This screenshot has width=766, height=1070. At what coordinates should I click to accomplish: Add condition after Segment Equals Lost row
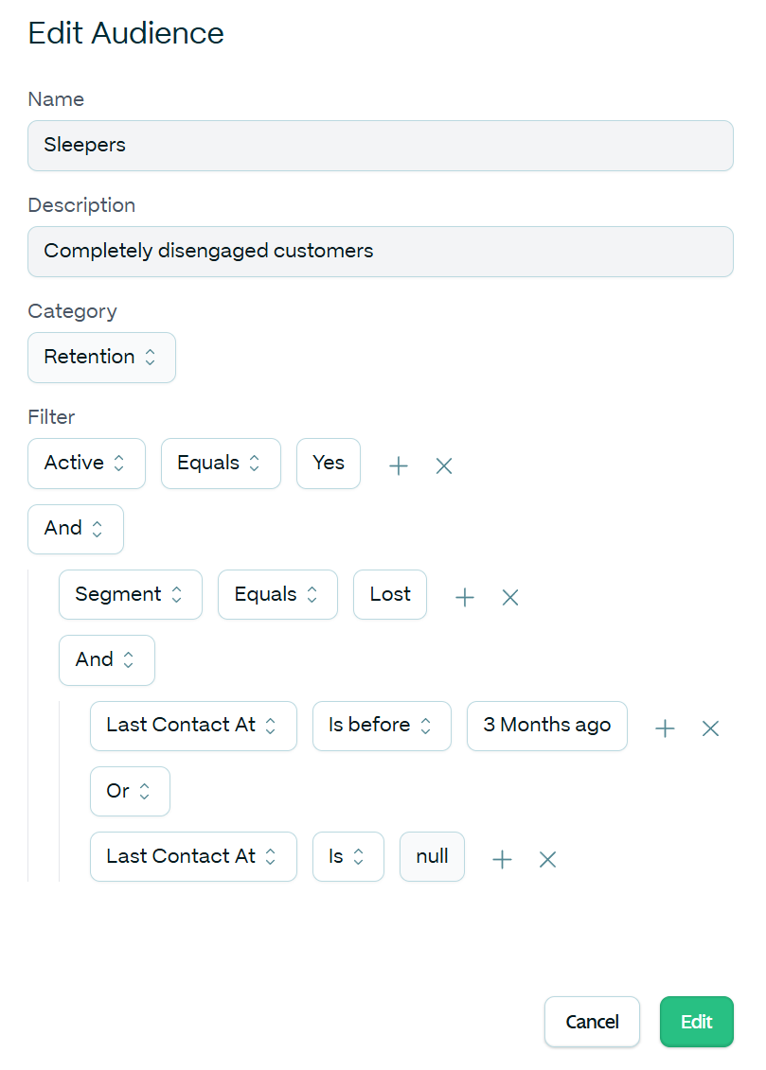point(464,597)
